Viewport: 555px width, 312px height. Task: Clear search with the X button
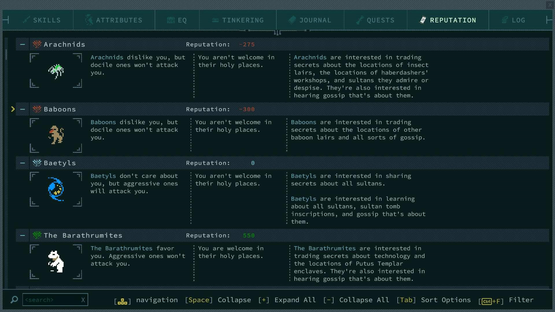click(x=83, y=300)
